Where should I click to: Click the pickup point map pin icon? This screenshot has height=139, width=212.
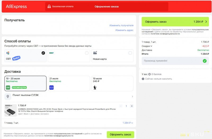(x=8, y=97)
